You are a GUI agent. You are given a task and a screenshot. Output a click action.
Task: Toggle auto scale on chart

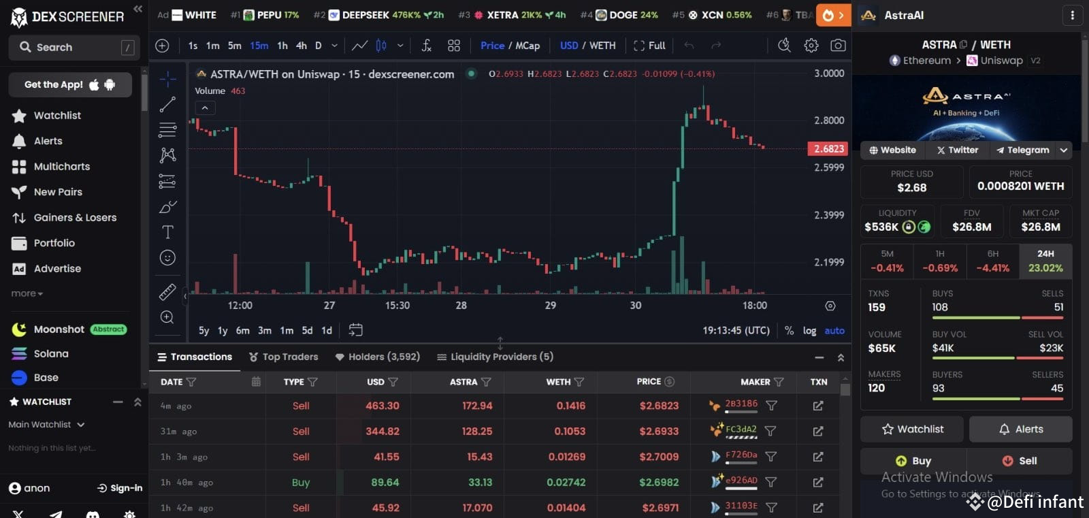(x=834, y=330)
